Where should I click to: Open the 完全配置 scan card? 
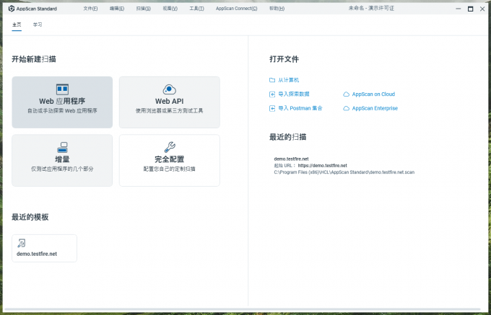[170, 160]
